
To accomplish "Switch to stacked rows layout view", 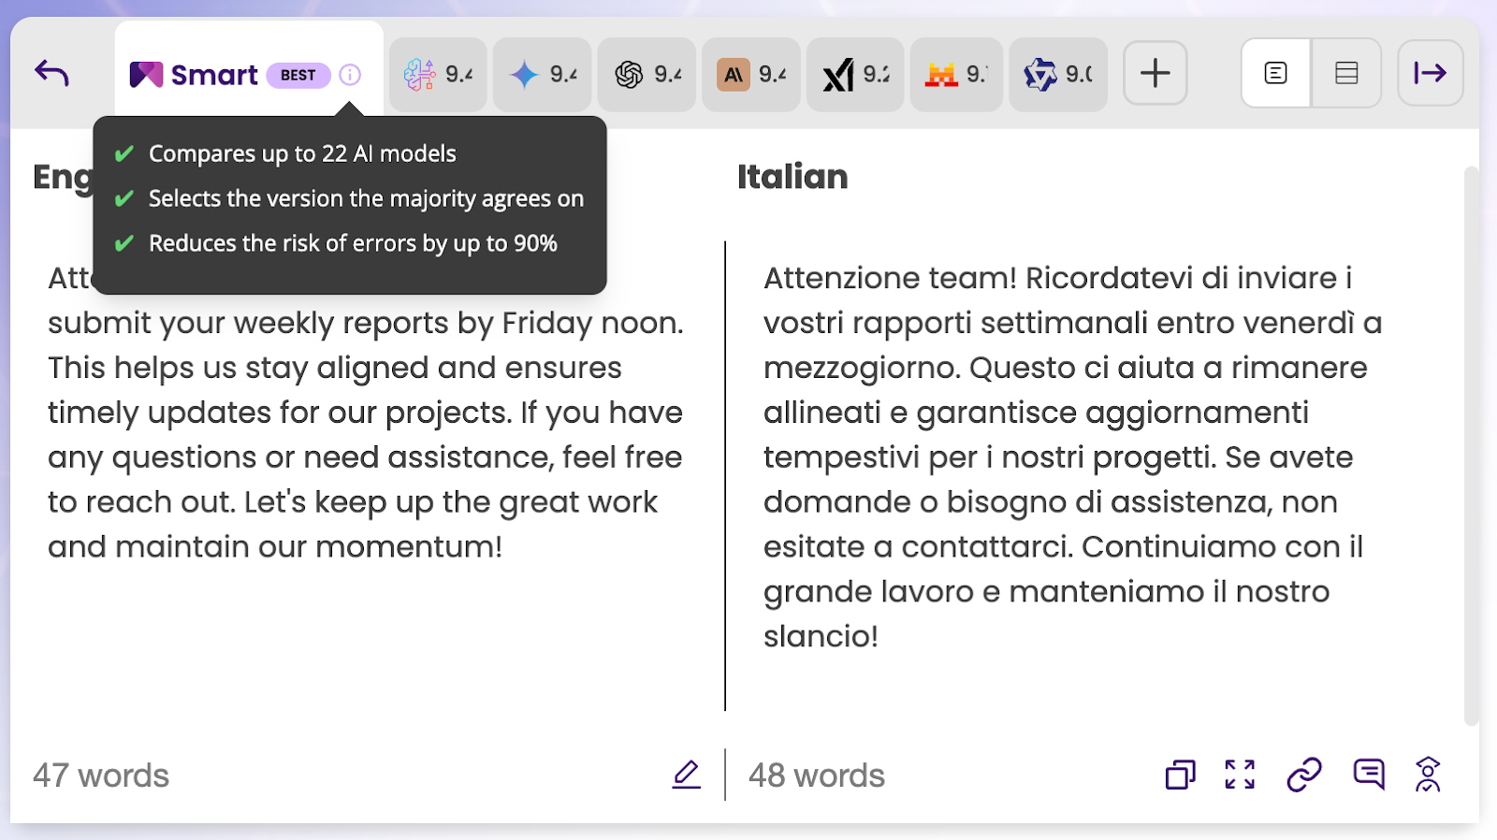I will click(x=1346, y=73).
